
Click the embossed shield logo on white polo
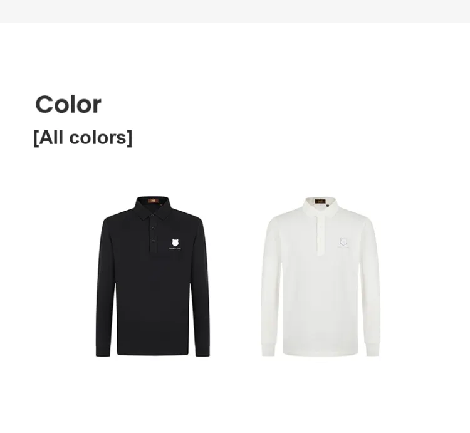click(343, 241)
